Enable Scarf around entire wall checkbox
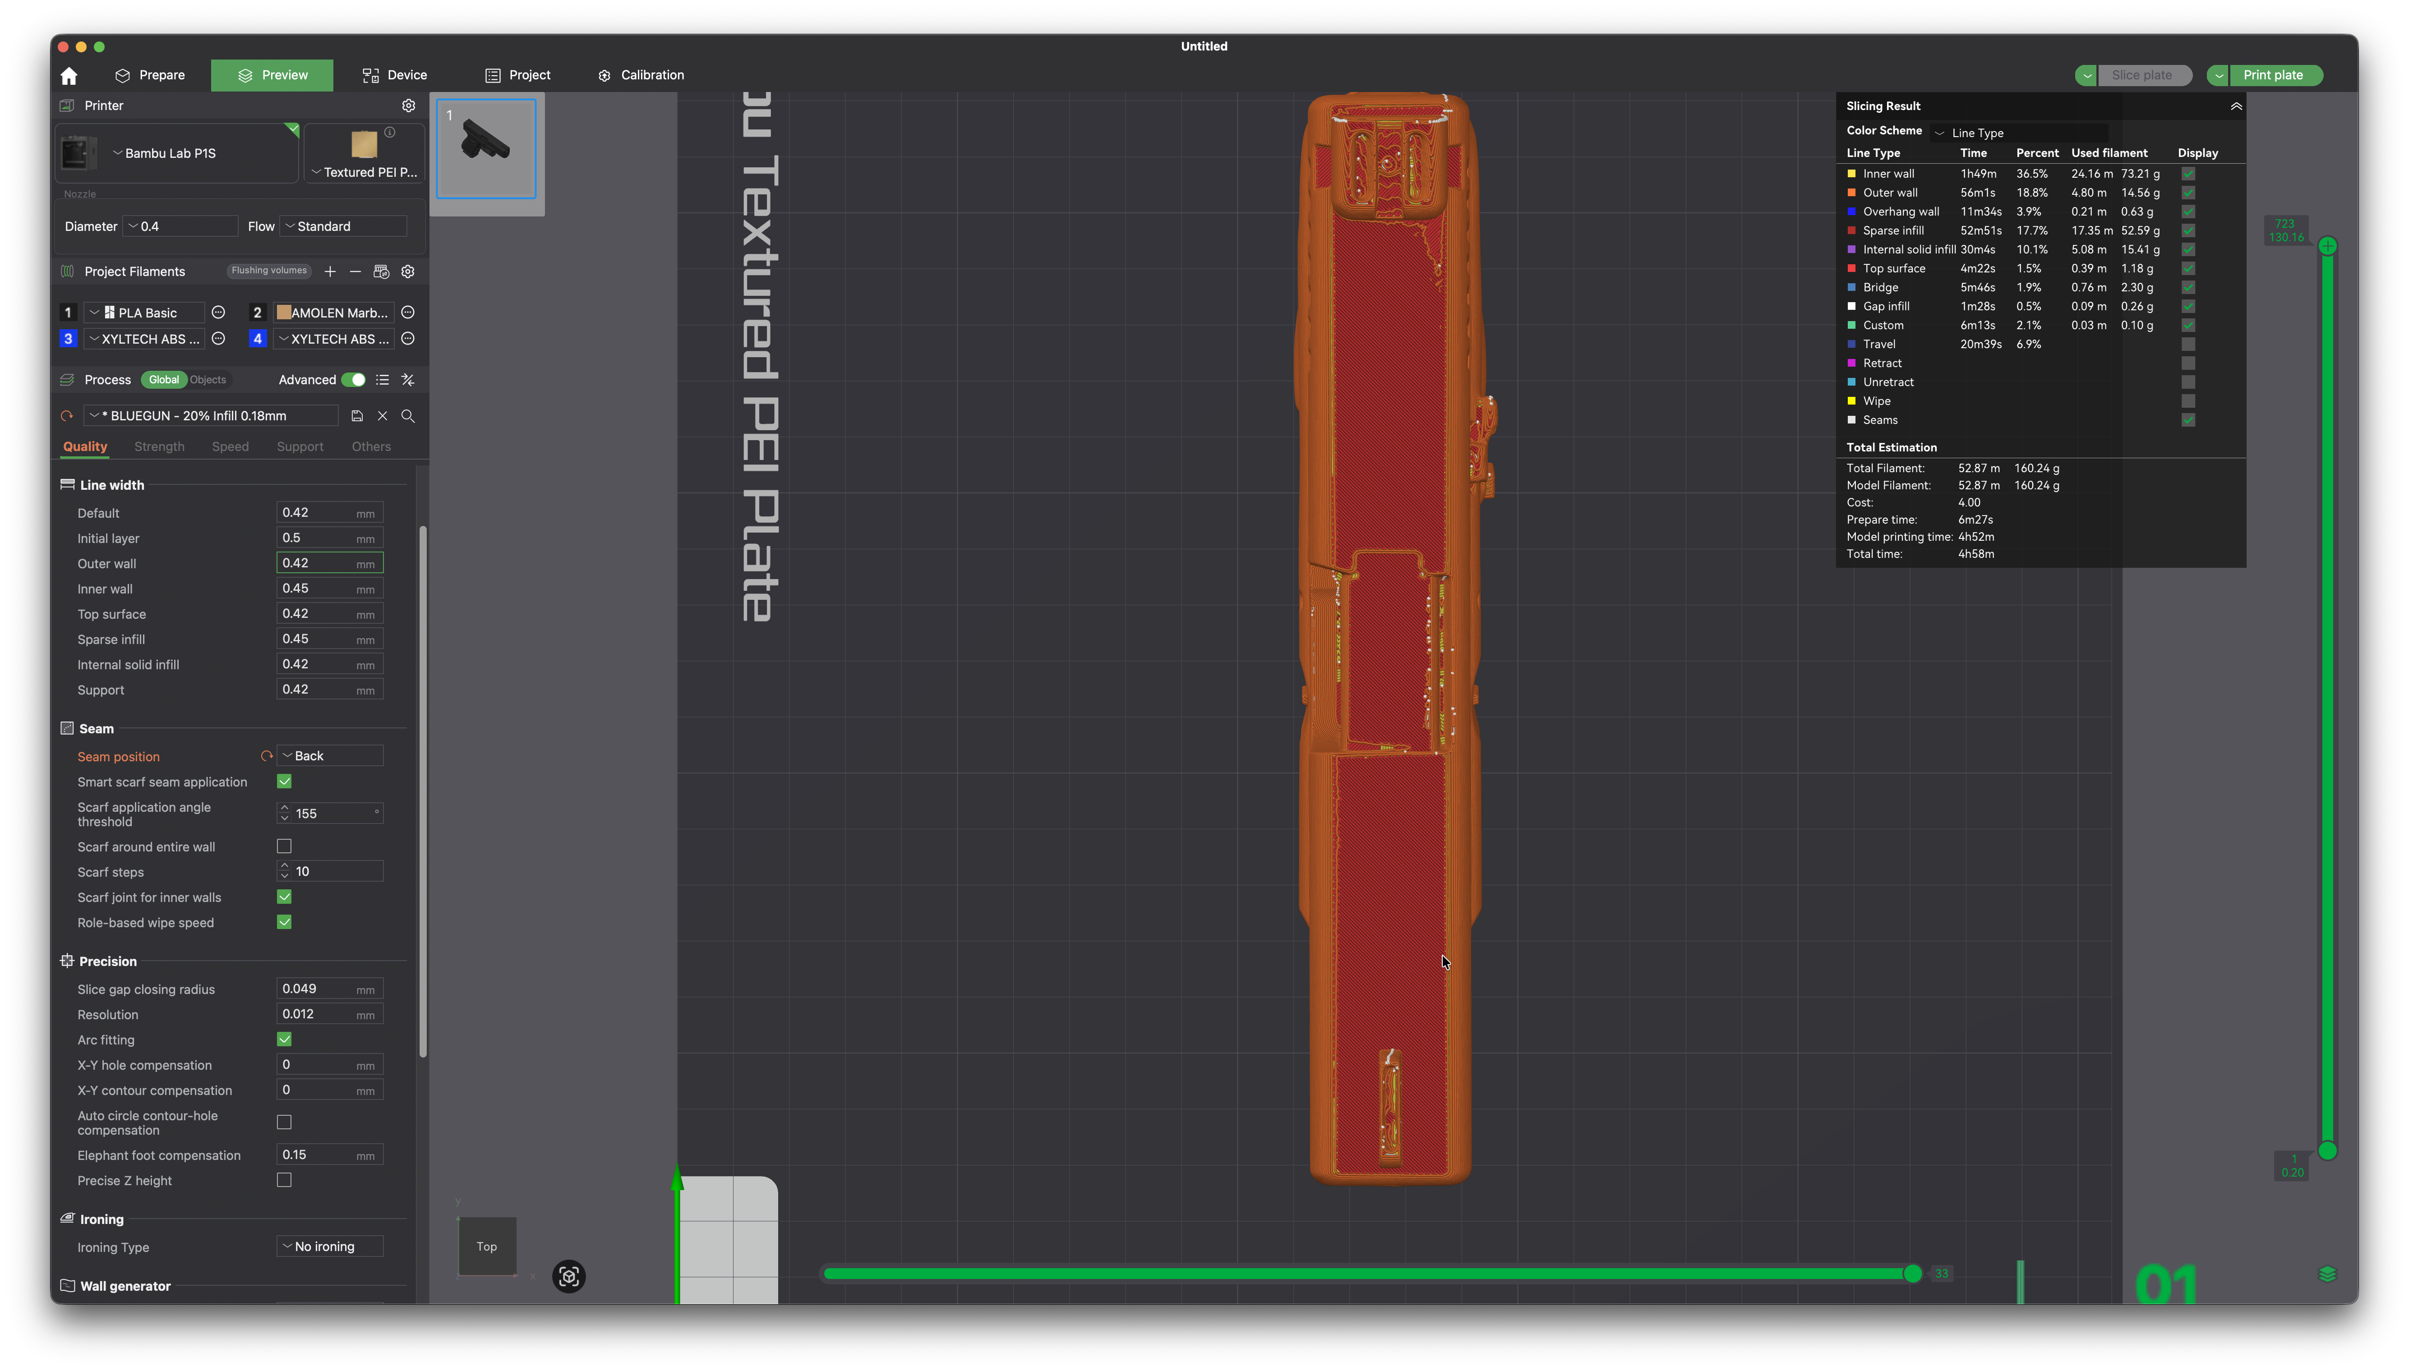This screenshot has width=2409, height=1371. [284, 847]
